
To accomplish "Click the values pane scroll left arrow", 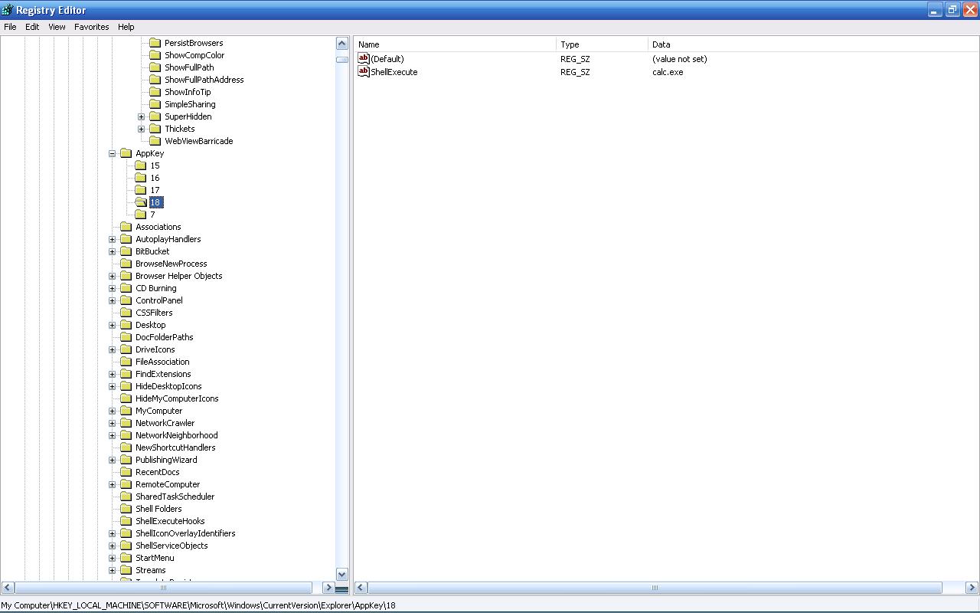I will pyautogui.click(x=361, y=588).
